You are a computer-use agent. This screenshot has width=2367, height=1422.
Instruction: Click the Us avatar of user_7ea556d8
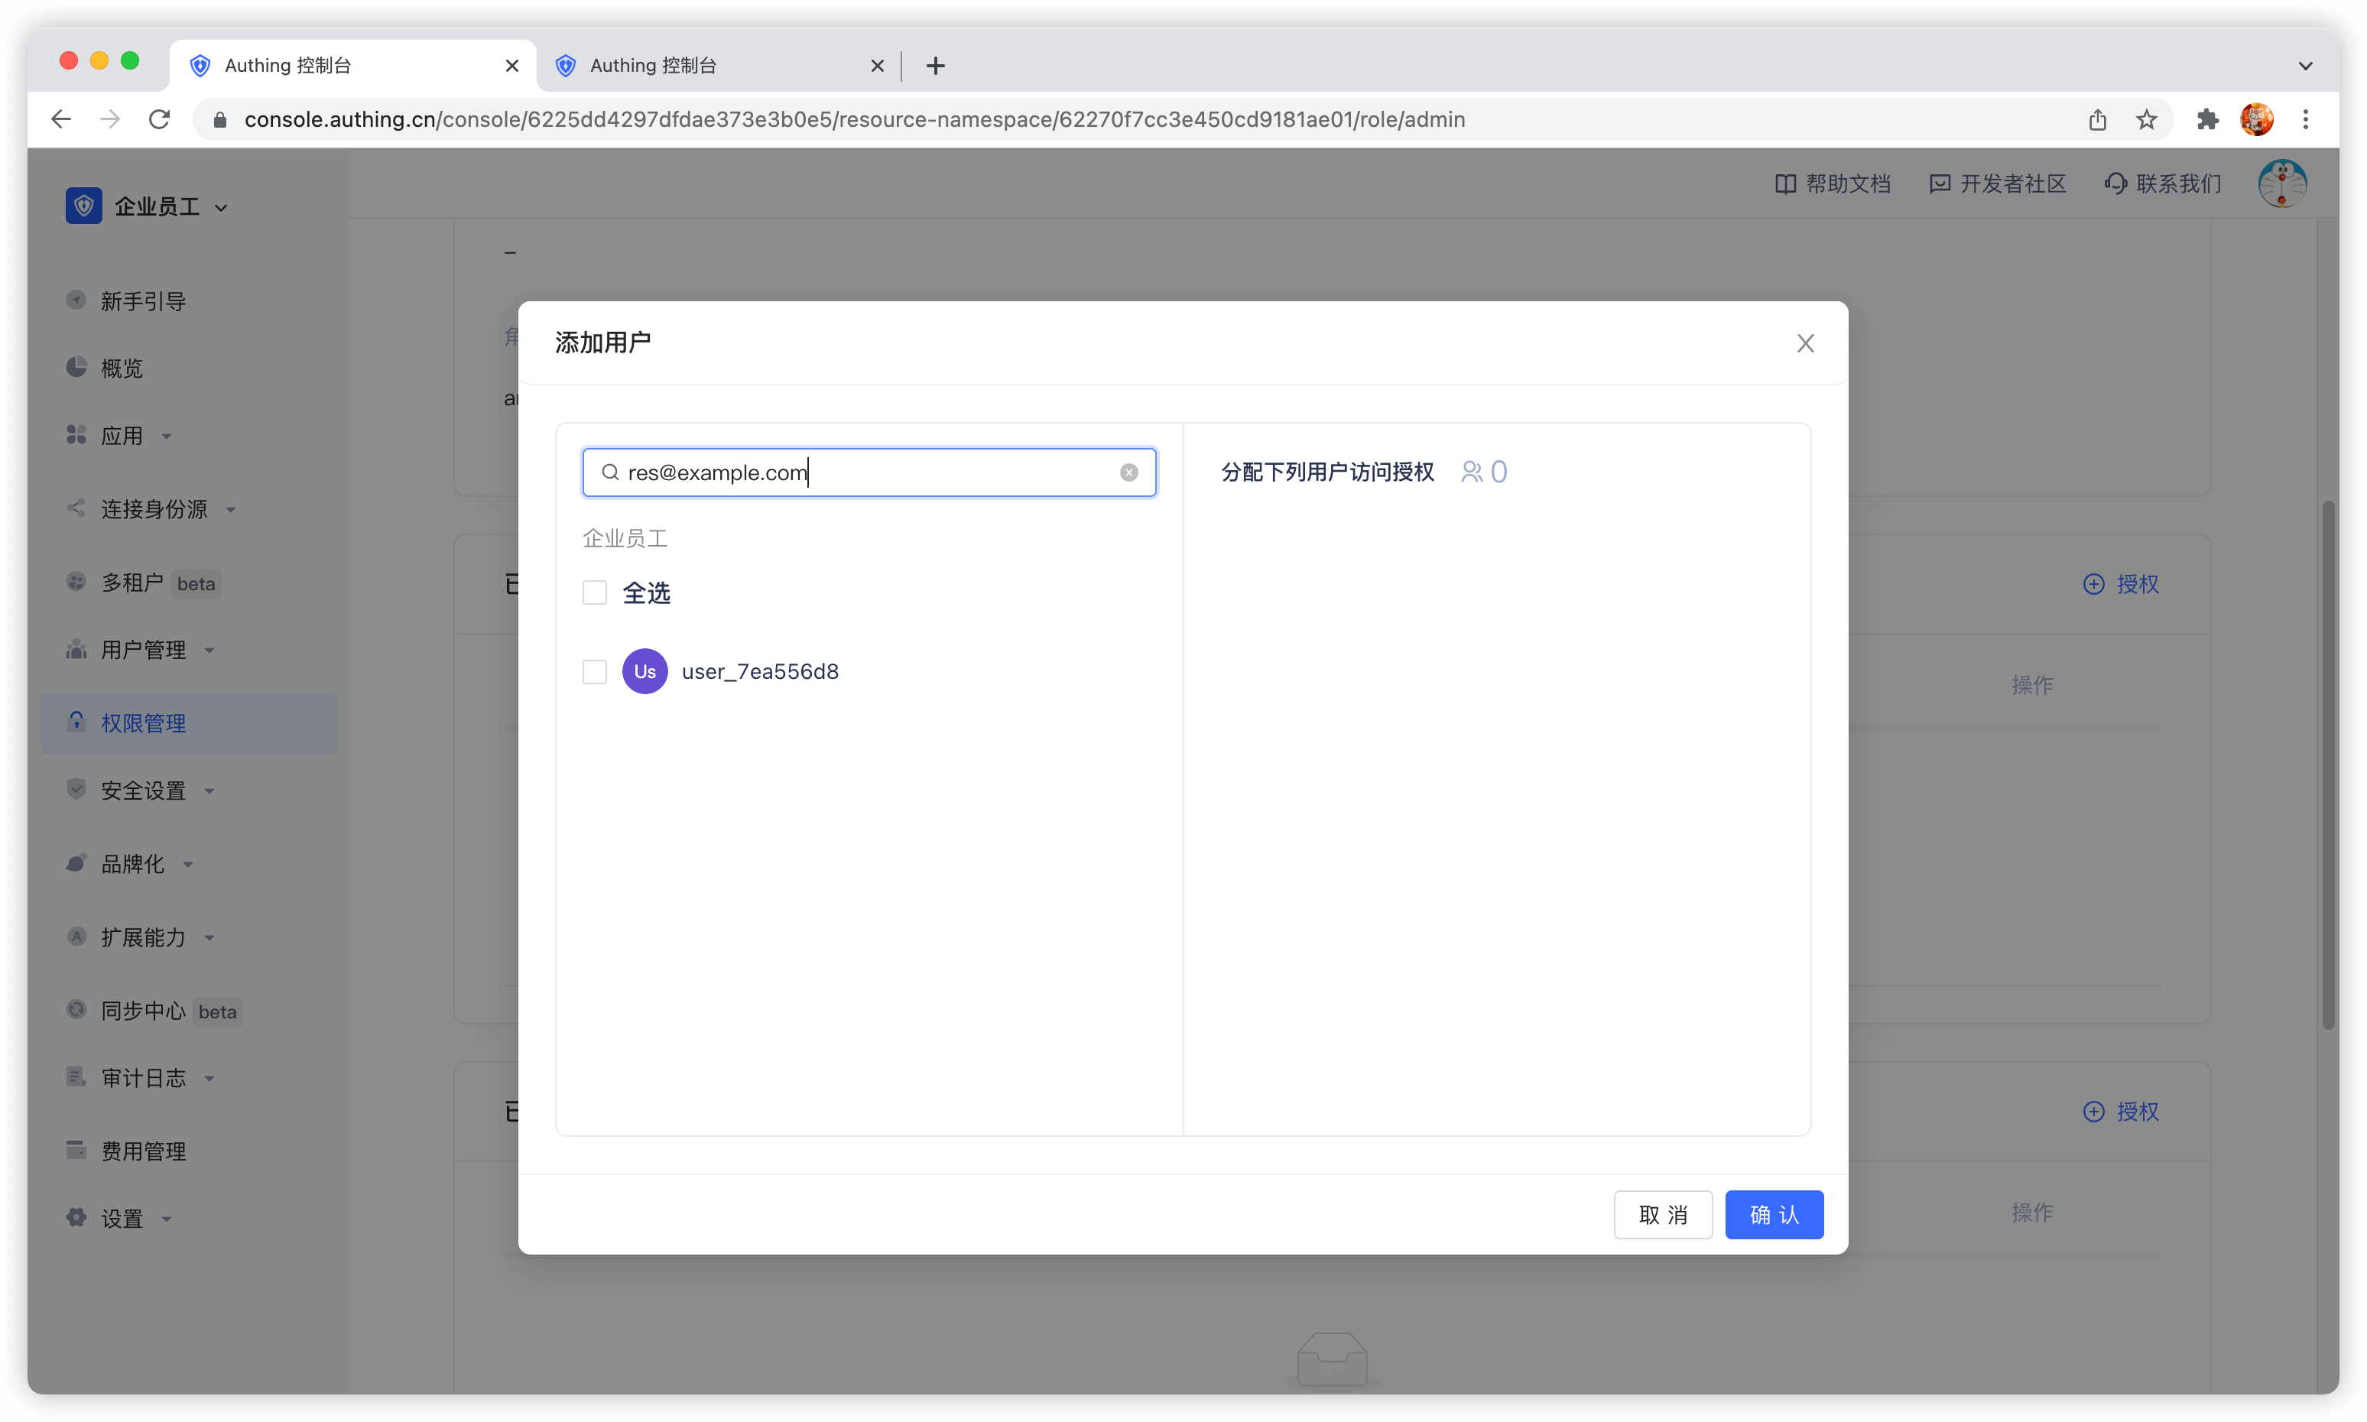pyautogui.click(x=644, y=672)
